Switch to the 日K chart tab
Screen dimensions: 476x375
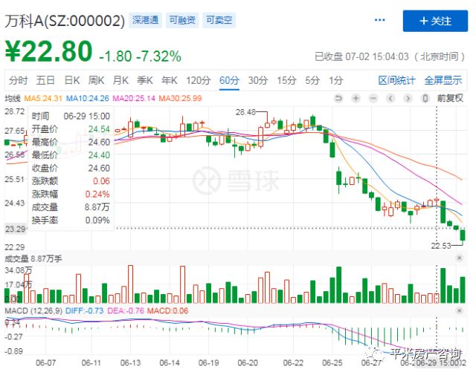click(x=72, y=81)
